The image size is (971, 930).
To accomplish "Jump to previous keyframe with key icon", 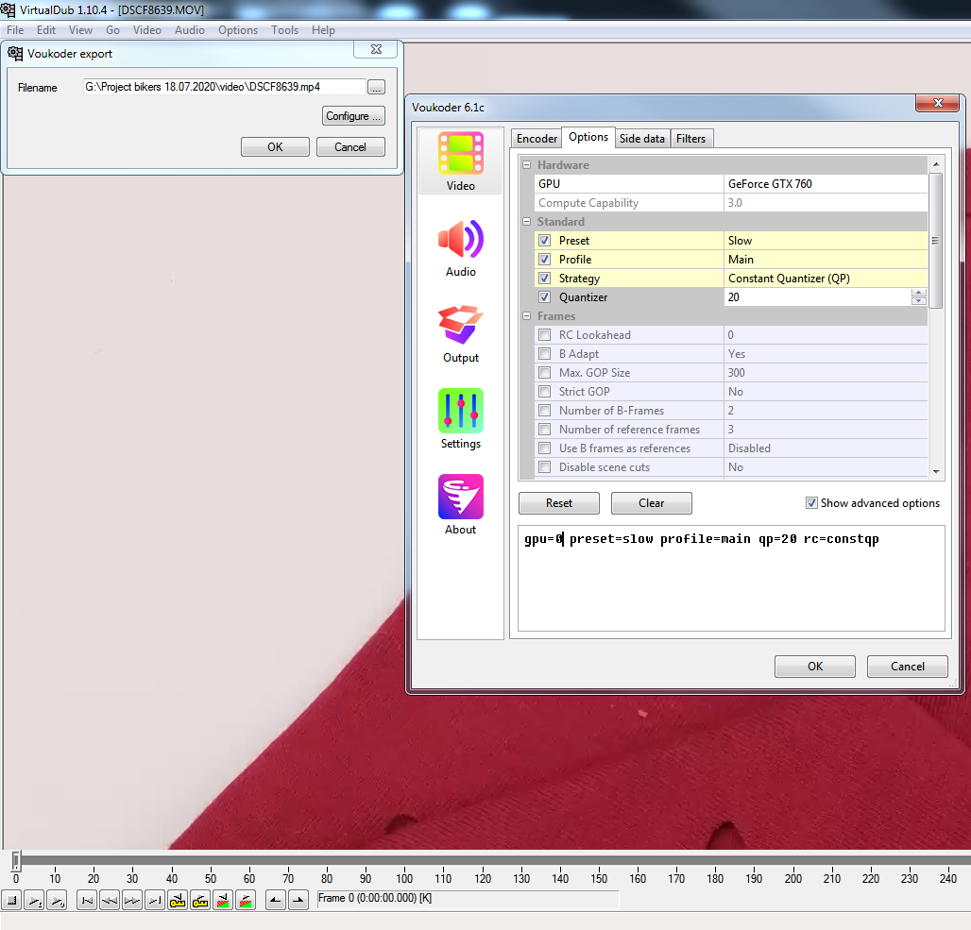I will [x=178, y=900].
